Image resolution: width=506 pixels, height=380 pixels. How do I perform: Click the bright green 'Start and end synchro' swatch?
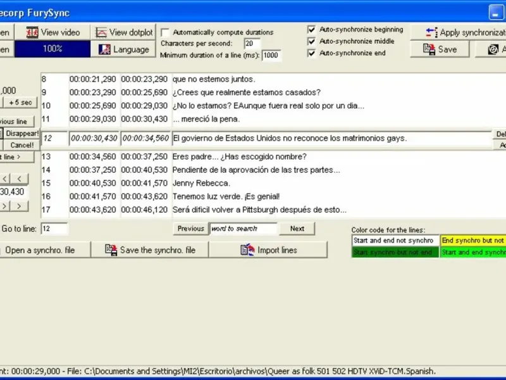coord(472,252)
